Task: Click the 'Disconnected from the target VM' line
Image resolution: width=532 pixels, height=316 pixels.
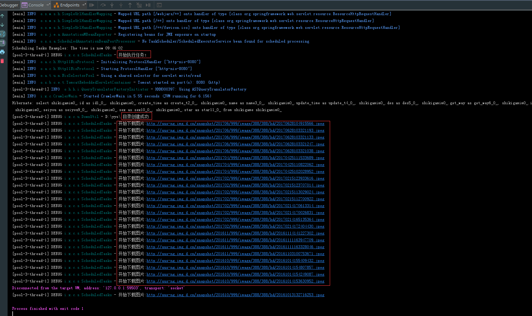Action: pyautogui.click(x=98, y=288)
